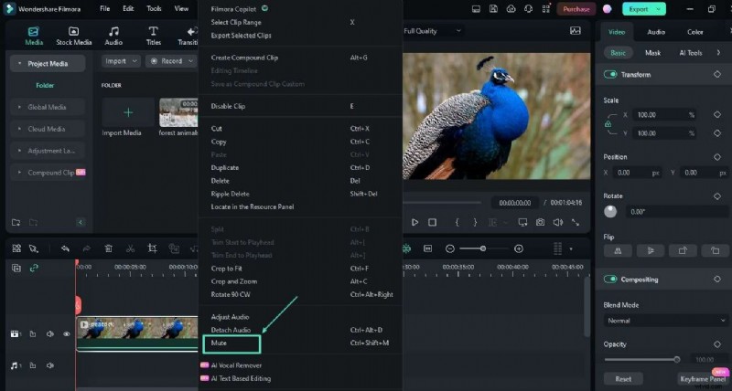732x391 pixels.
Task: Click the user avatar icon beside Purchase
Action: (607, 9)
